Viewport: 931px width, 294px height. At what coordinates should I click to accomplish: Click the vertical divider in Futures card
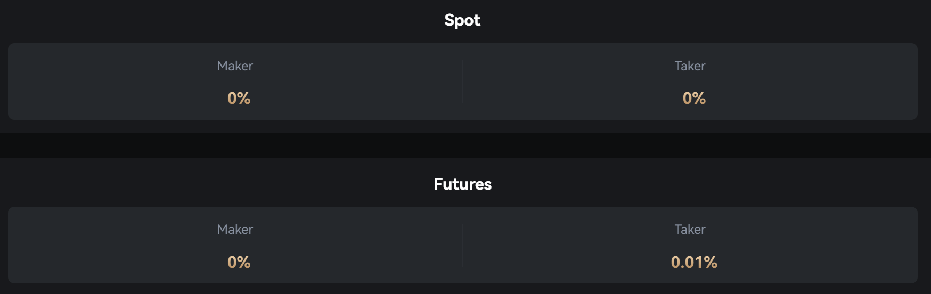(x=462, y=245)
